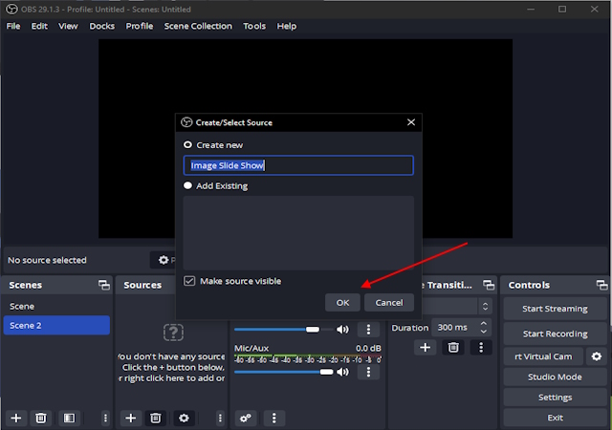The width and height of the screenshot is (612, 430).
Task: Open Settings from Controls panel
Action: coord(555,398)
